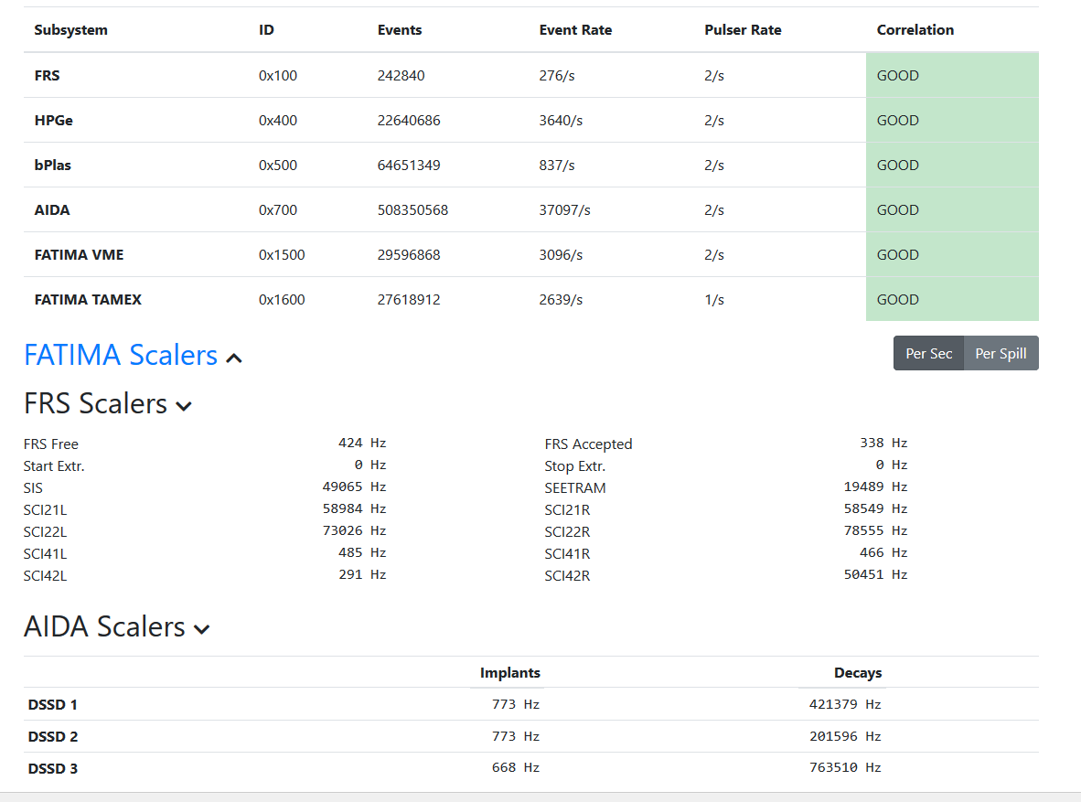Click the GOOD correlation cell for HPGe
1081x802 pixels.
(x=952, y=120)
